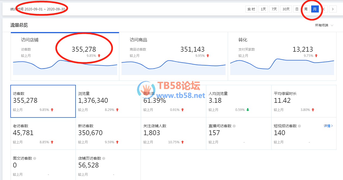The image size is (343, 180).
Task: Select the 新访客数 metric tile
Action: (108, 134)
